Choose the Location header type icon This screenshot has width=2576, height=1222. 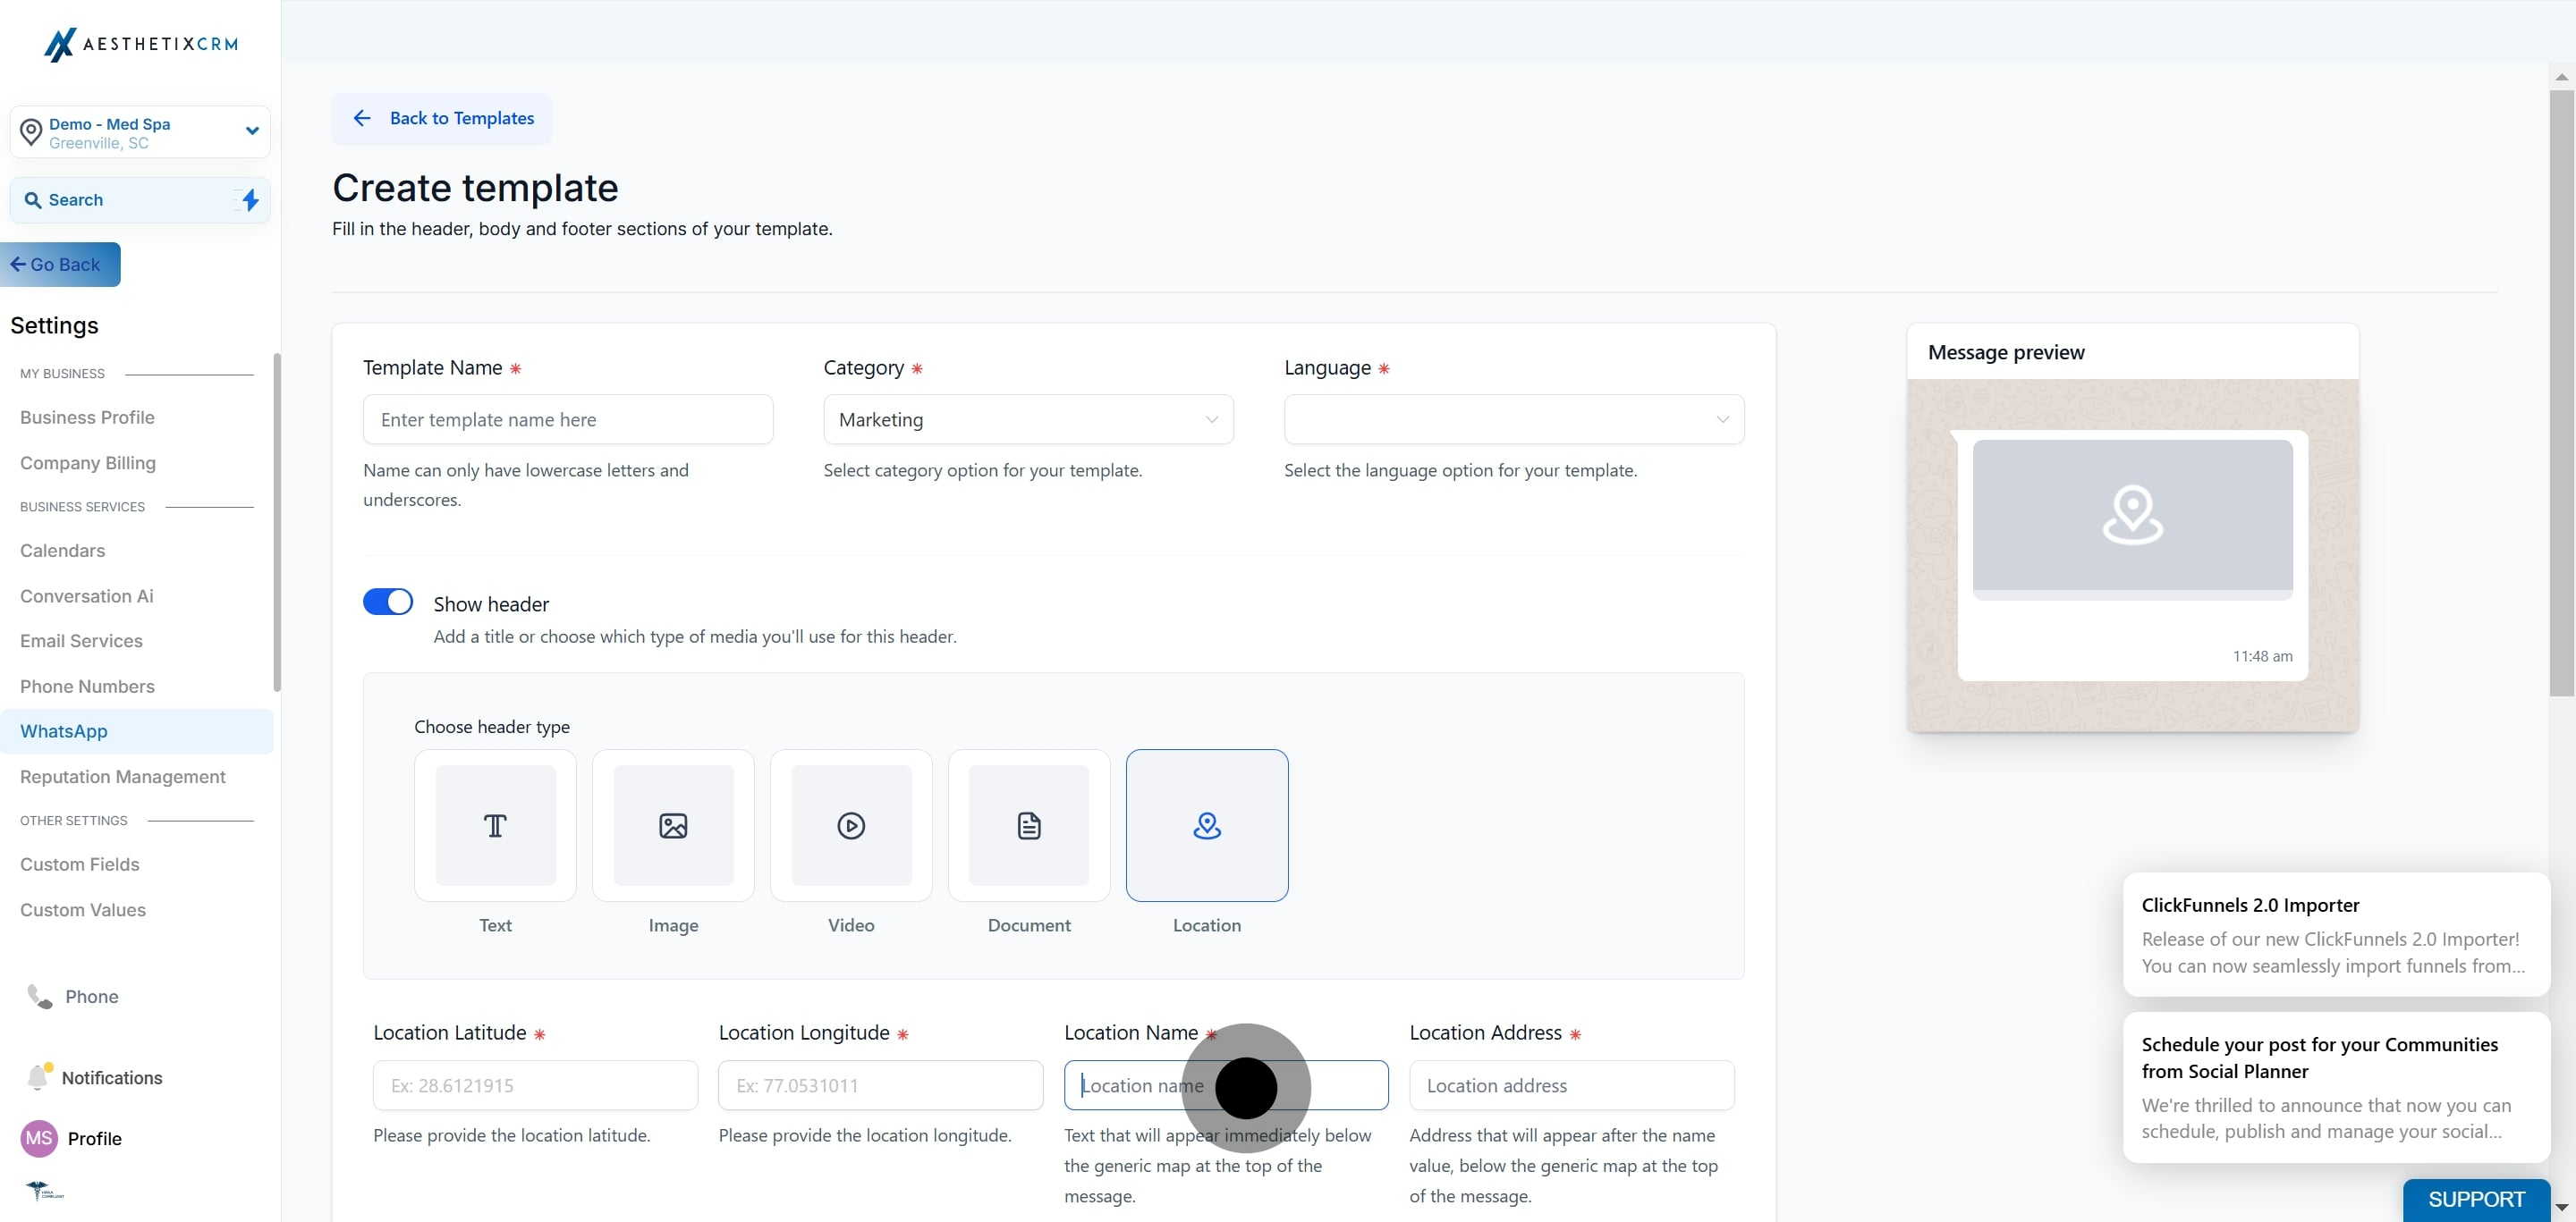1207,825
